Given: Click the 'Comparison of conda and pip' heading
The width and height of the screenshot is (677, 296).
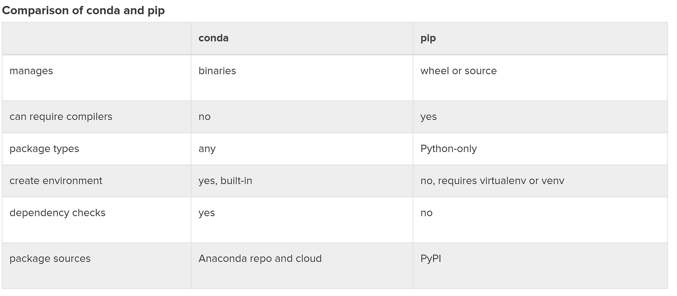Looking at the screenshot, I should pos(83,10).
